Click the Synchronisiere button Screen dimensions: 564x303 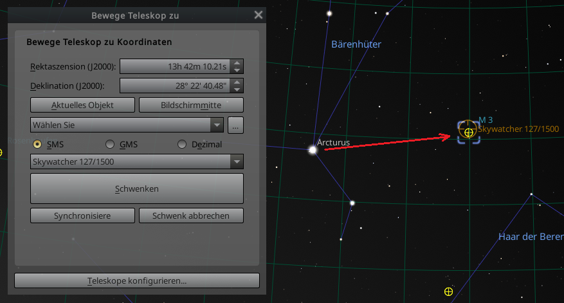(82, 216)
